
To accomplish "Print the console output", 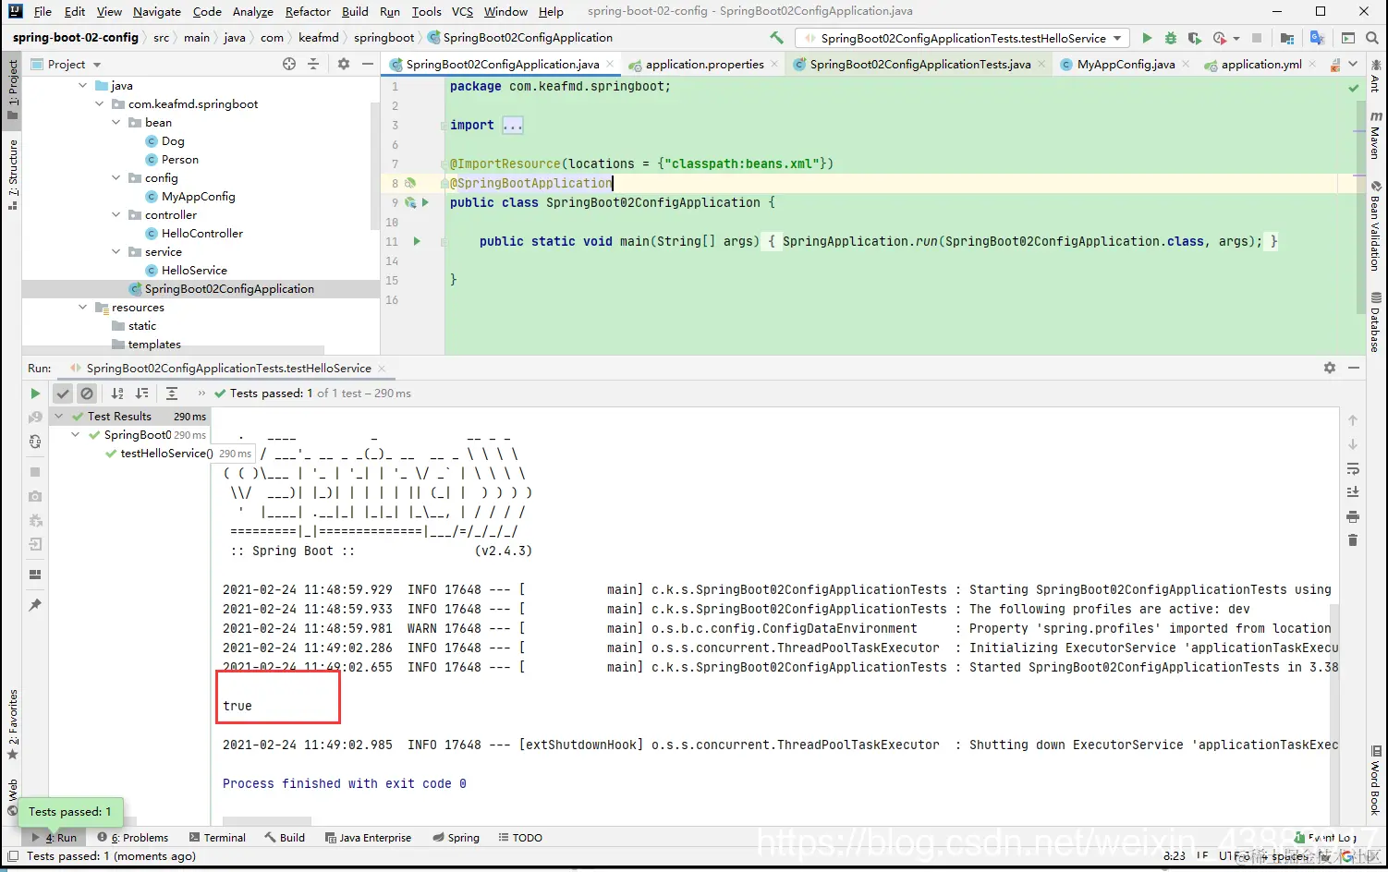I will [x=1353, y=516].
